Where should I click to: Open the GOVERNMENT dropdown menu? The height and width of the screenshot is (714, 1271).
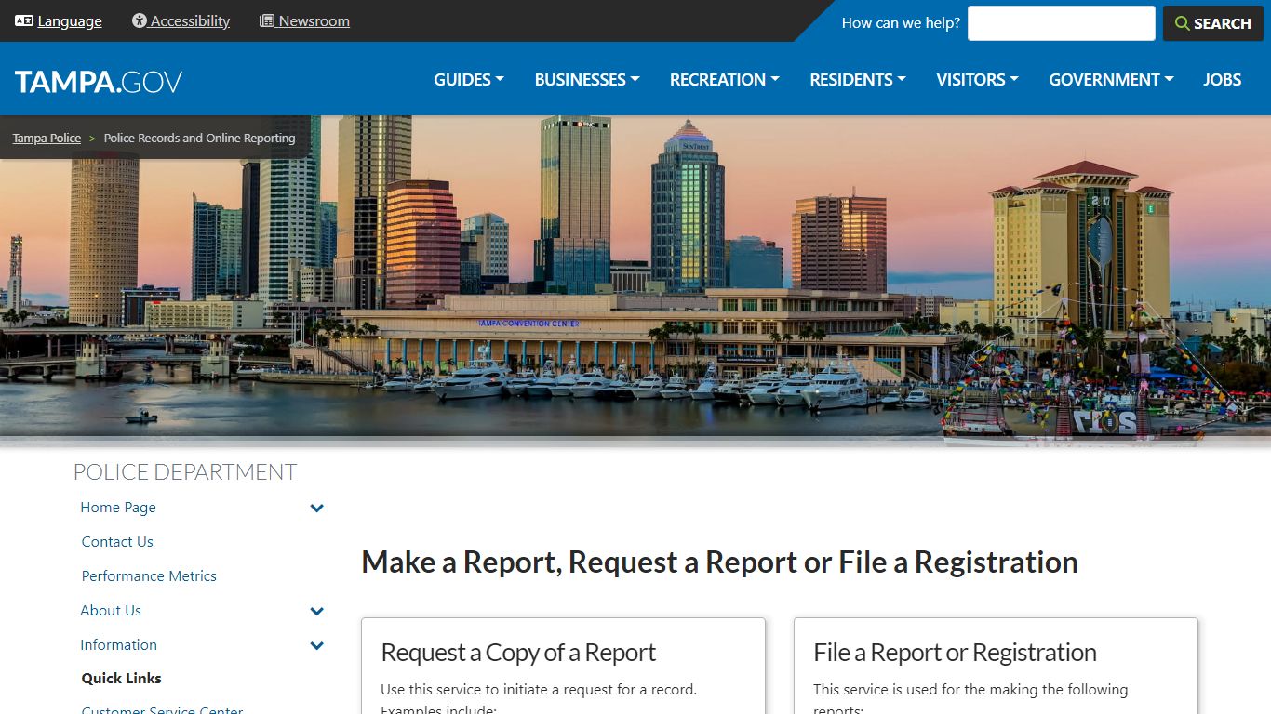pyautogui.click(x=1112, y=80)
